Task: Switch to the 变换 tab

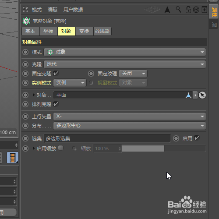Action: coord(85,31)
